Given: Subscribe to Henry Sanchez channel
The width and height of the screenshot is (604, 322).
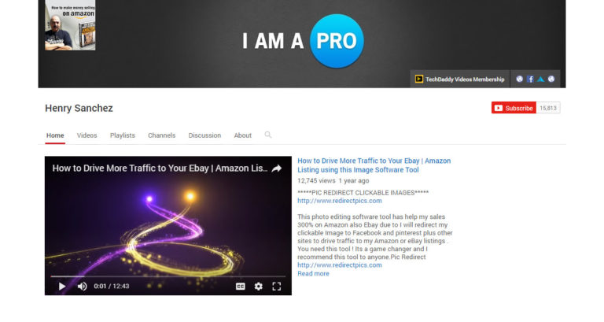Looking at the screenshot, I should [x=514, y=108].
